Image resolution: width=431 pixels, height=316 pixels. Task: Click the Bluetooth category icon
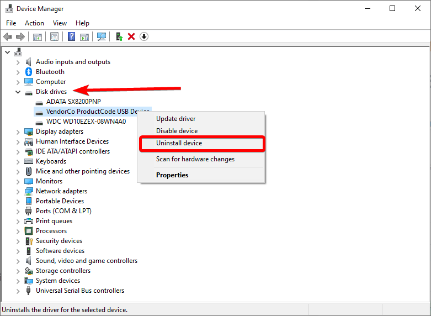click(29, 72)
